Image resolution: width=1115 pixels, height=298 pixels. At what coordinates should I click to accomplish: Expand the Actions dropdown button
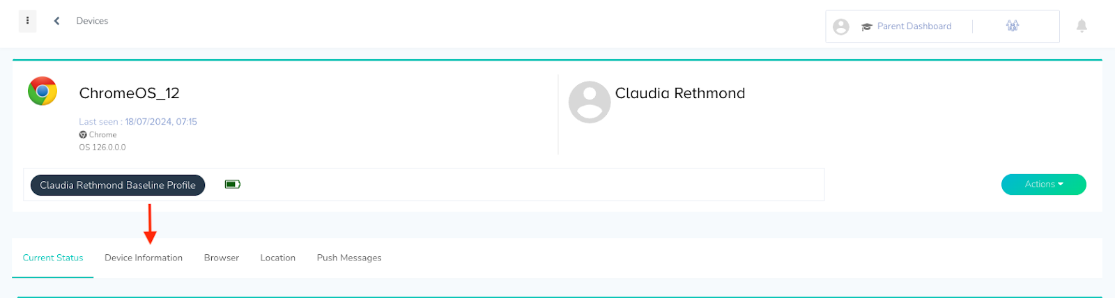1043,185
